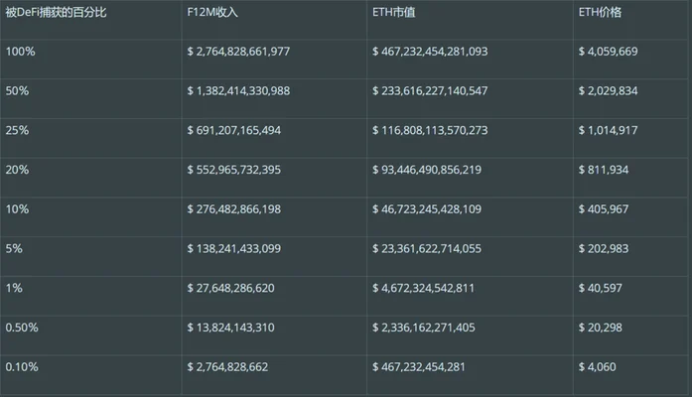
Task: Click the $ 4,672,324,542,811 market cap cell
Action: click(x=423, y=288)
